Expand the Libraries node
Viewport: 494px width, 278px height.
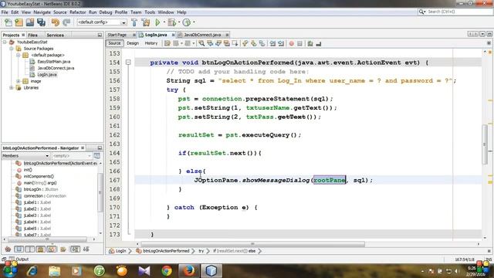(12, 87)
